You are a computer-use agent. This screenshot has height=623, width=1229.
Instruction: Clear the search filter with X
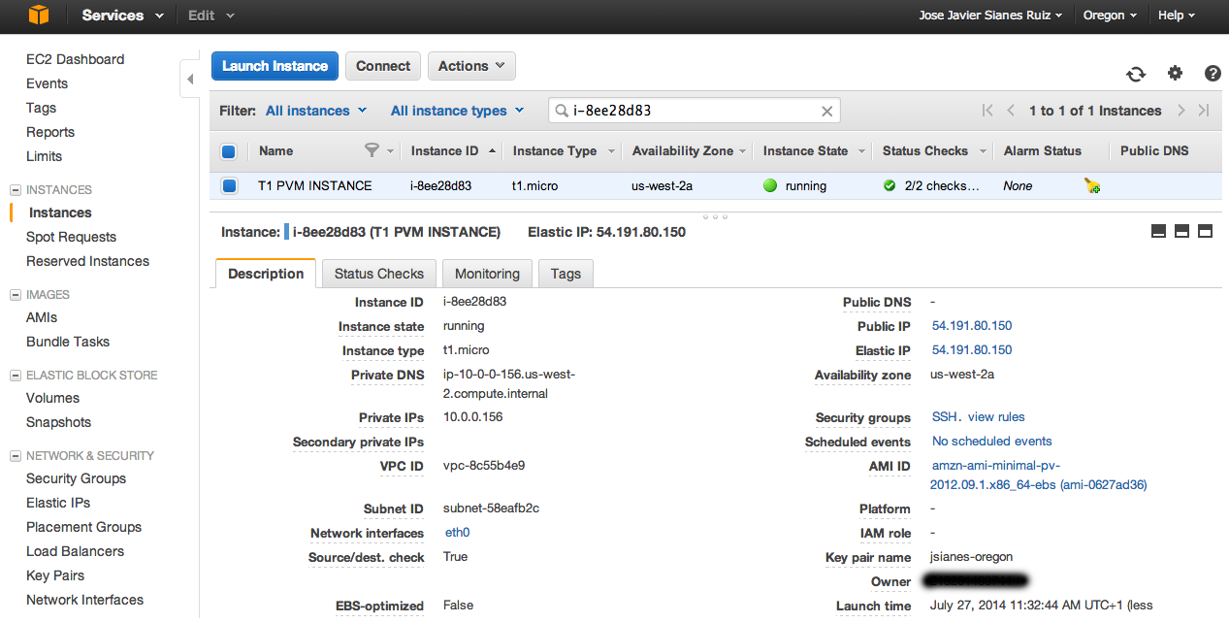[827, 111]
